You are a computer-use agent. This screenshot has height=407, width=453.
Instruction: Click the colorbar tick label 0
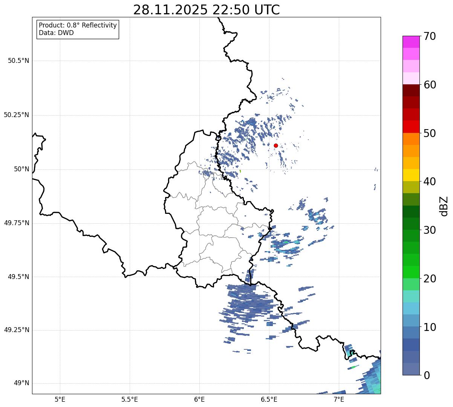(426, 375)
